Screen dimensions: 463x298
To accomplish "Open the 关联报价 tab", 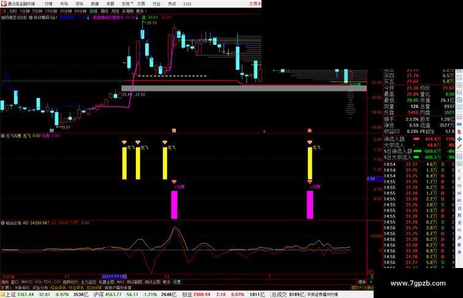I will 22,288.
